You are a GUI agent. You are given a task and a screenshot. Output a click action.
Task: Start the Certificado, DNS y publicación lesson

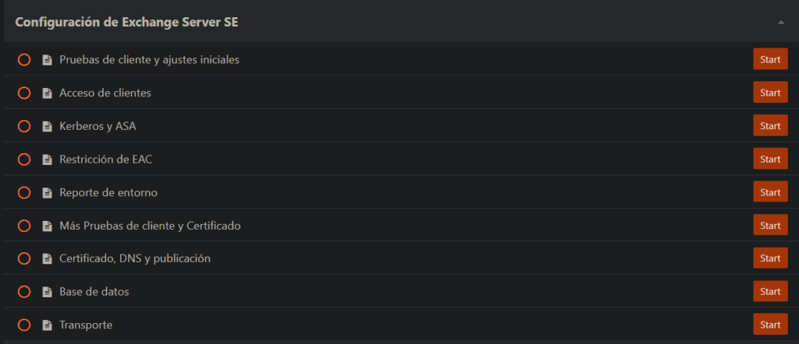(770, 258)
